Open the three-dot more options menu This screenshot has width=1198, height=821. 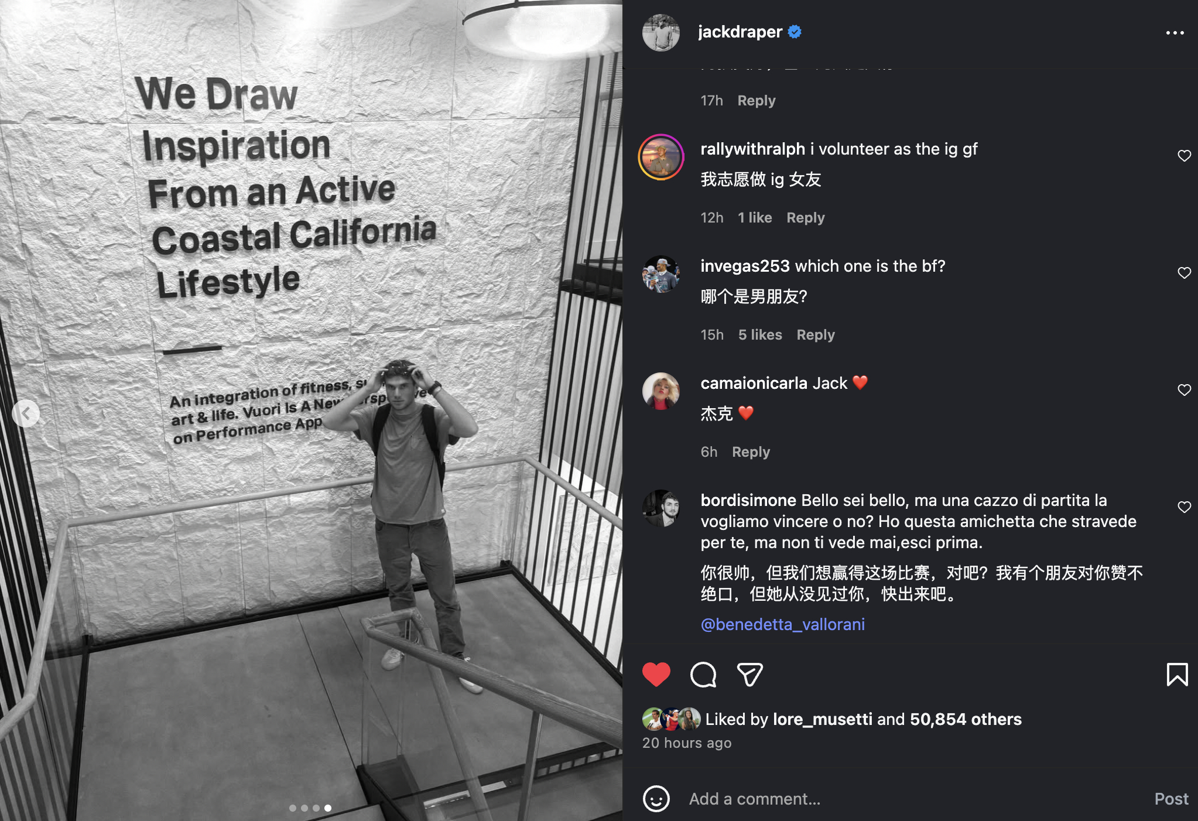(1175, 33)
